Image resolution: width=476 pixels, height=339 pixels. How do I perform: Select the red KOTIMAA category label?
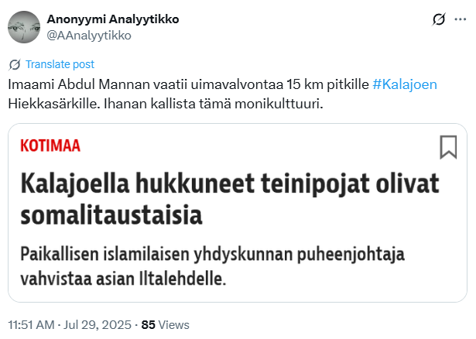tap(50, 146)
